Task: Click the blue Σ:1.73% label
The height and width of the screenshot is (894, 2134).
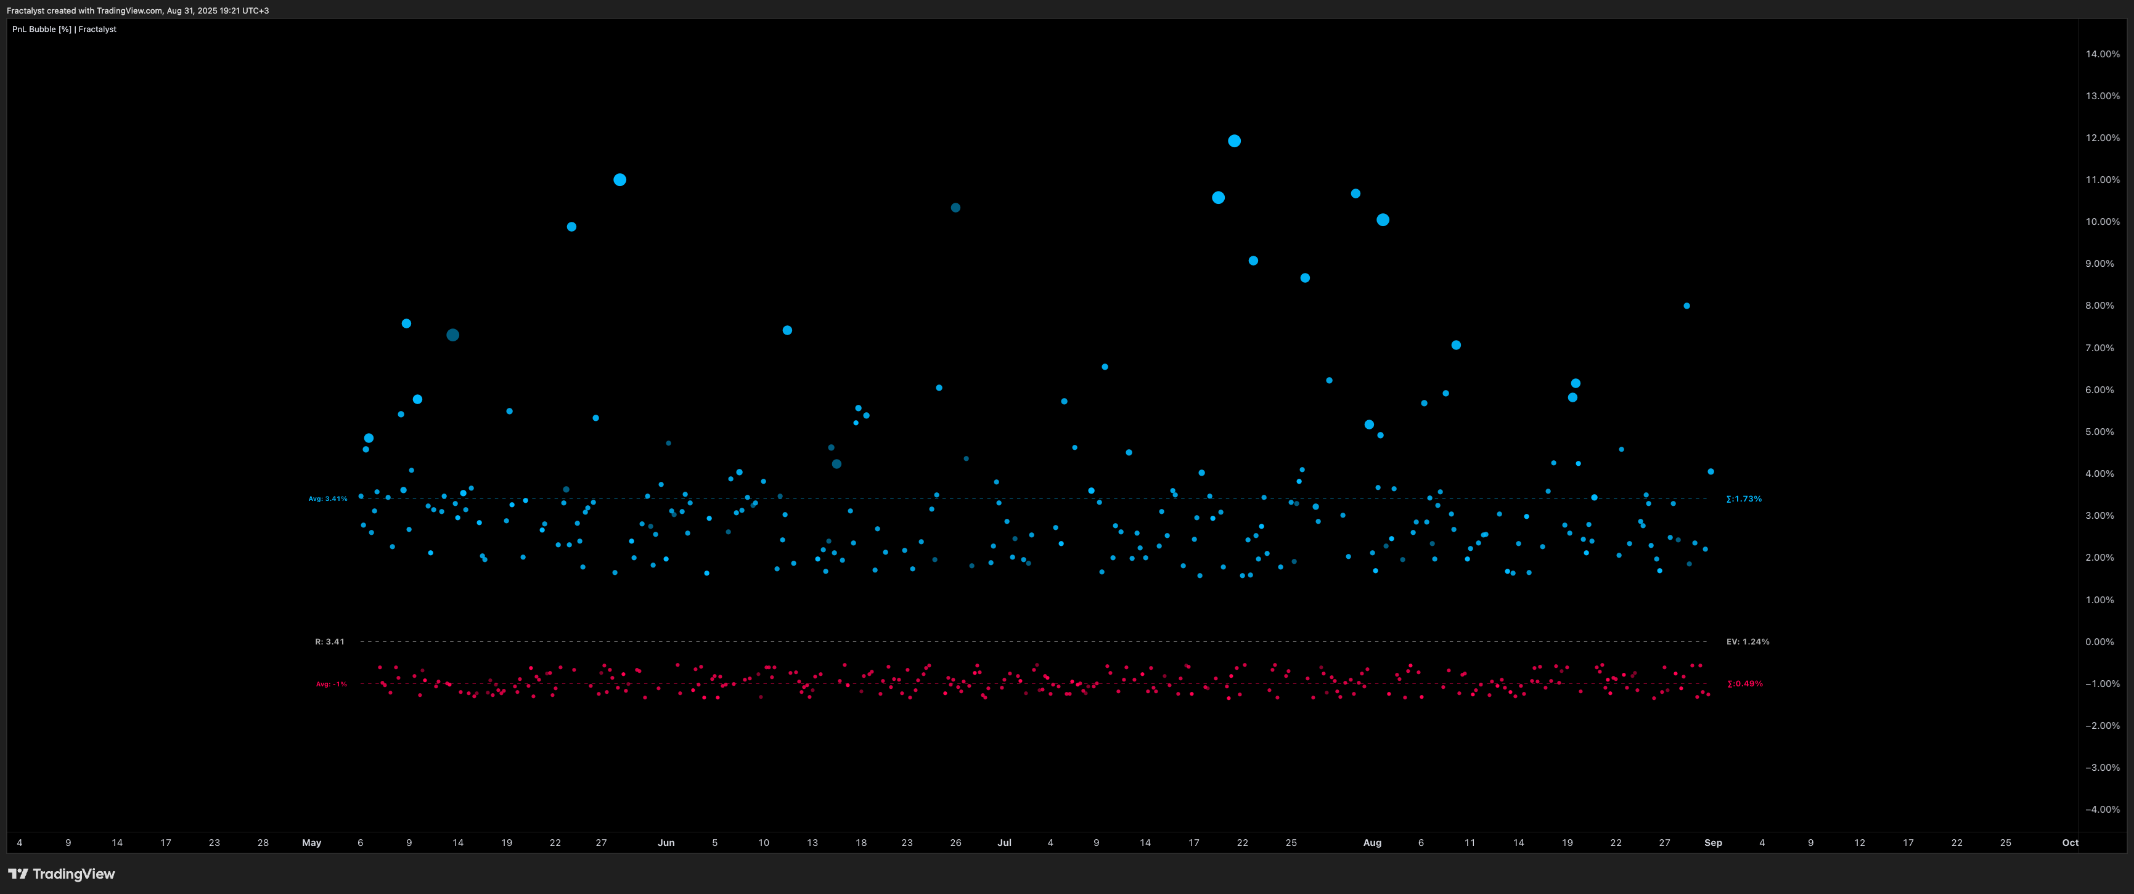Action: (x=1744, y=498)
